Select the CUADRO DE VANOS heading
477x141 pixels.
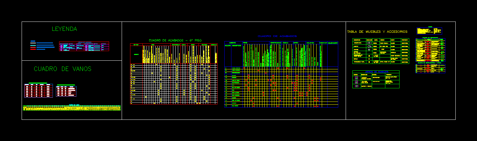62,69
